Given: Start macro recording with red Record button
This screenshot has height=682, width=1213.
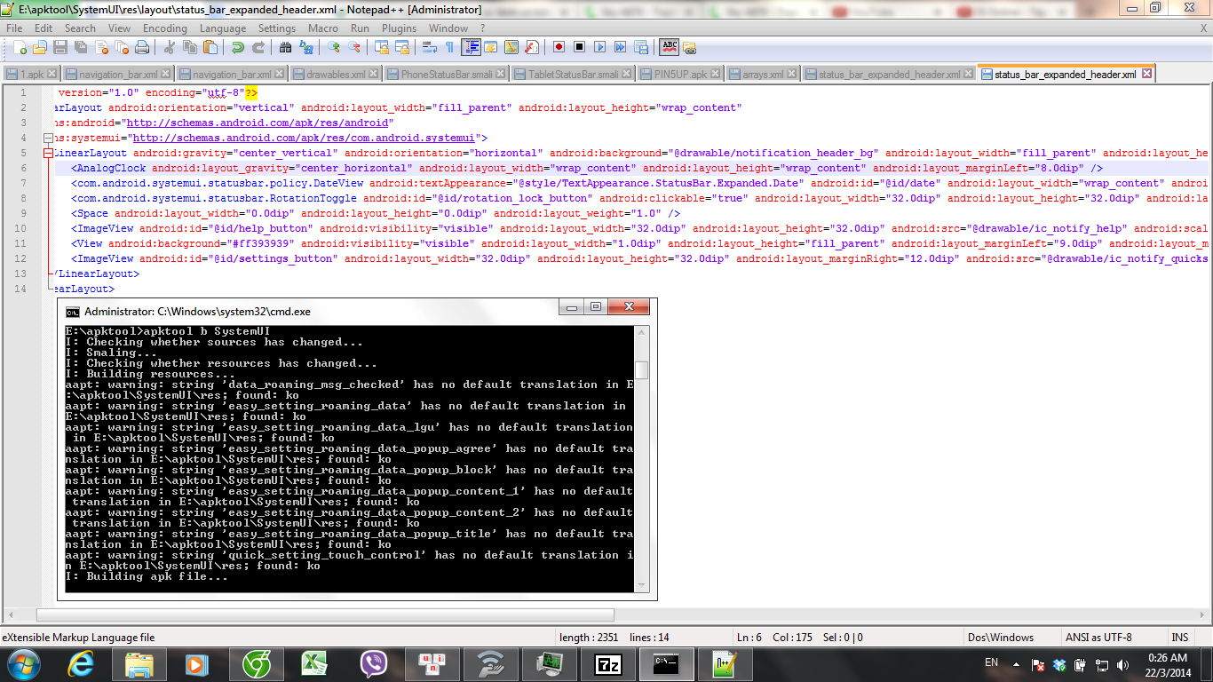Looking at the screenshot, I should click(x=559, y=47).
